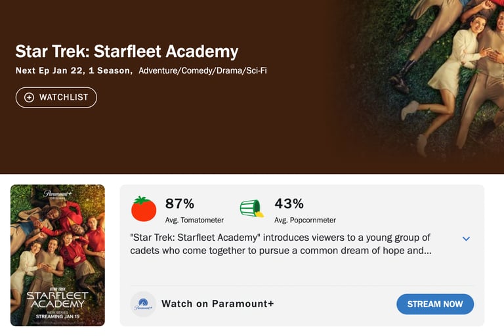Click the Adventure/Comedy/Drama/Sci-Fi genre text
The image size is (504, 336).
[203, 71]
